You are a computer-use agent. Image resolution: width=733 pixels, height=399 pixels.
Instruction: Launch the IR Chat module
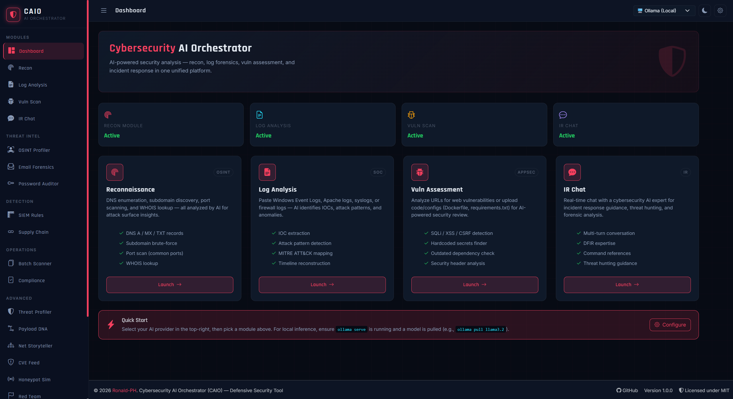[x=627, y=285]
